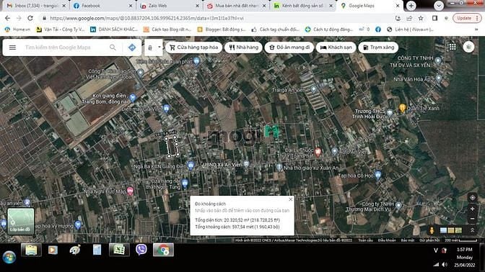Open the Google apps grid icon

coord(453,47)
